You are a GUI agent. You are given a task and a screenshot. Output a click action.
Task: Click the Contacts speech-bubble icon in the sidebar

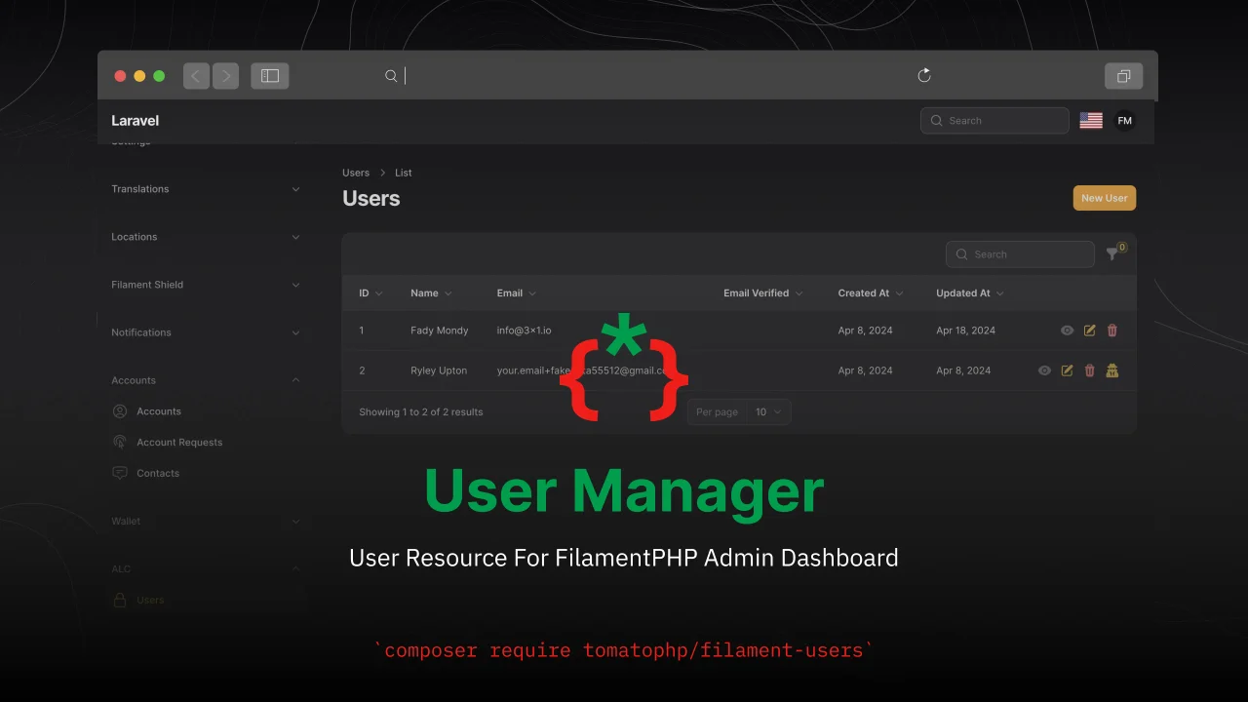pyautogui.click(x=120, y=473)
